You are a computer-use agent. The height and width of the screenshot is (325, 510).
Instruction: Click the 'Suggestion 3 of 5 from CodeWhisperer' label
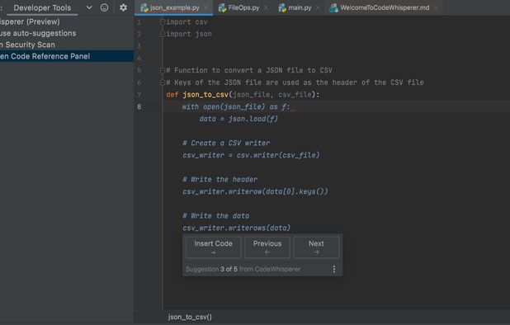tap(243, 269)
